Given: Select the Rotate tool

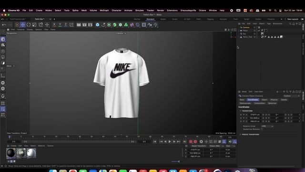Looking at the screenshot, I should coord(29,25).
